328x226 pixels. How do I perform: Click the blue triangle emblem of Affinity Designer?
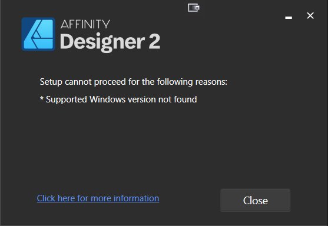pos(38,34)
